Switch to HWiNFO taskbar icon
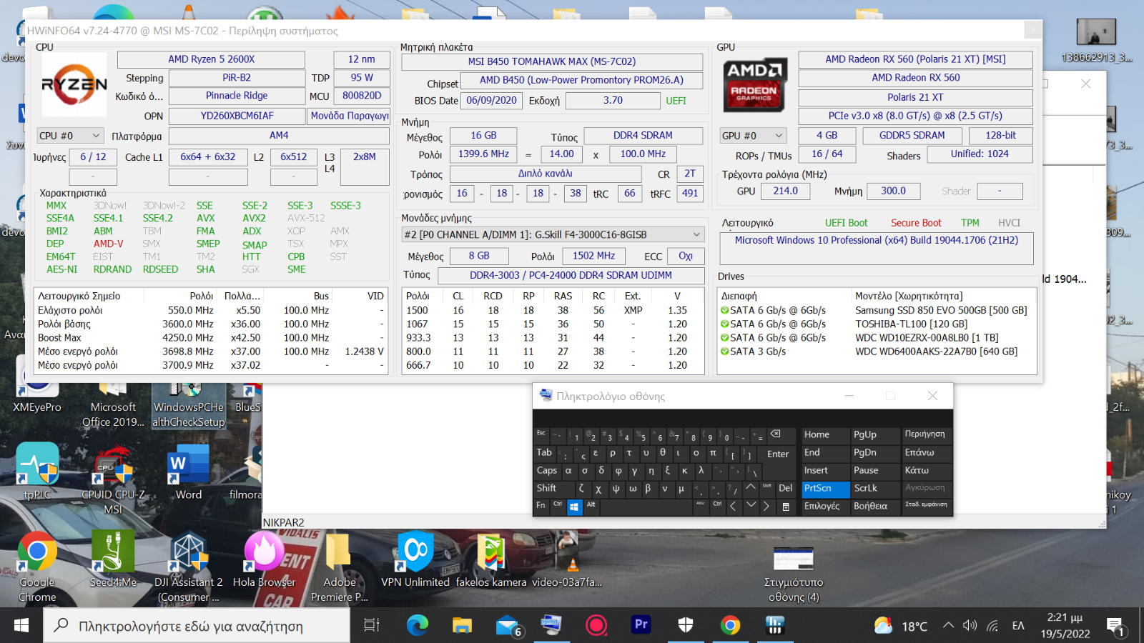The image size is (1144, 643). click(774, 626)
